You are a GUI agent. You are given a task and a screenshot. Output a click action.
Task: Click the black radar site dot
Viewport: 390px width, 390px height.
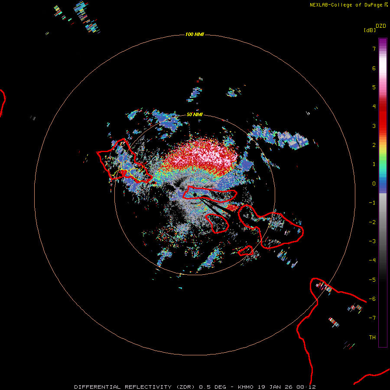pos(195,195)
